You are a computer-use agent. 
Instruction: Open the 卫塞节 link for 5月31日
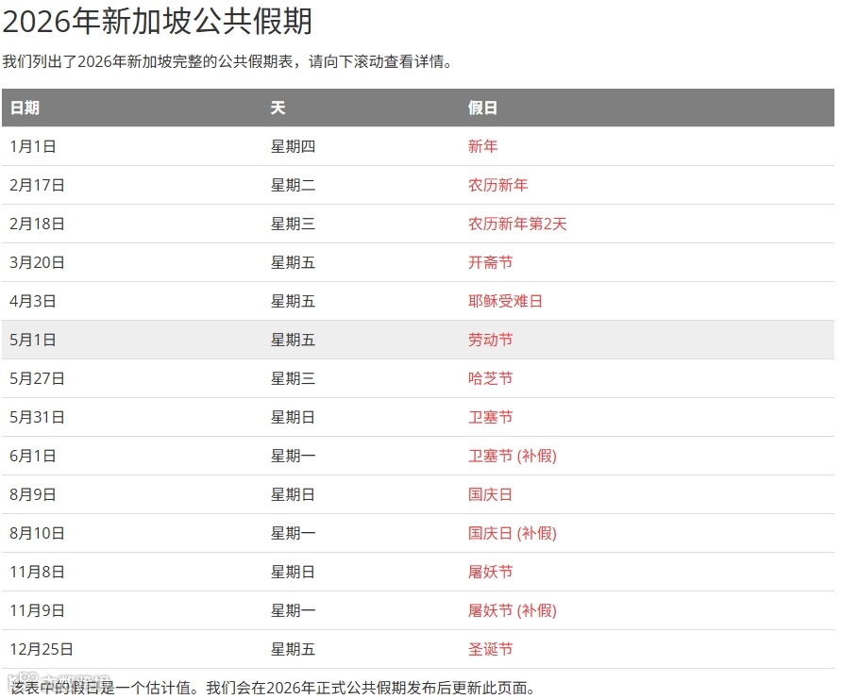490,416
